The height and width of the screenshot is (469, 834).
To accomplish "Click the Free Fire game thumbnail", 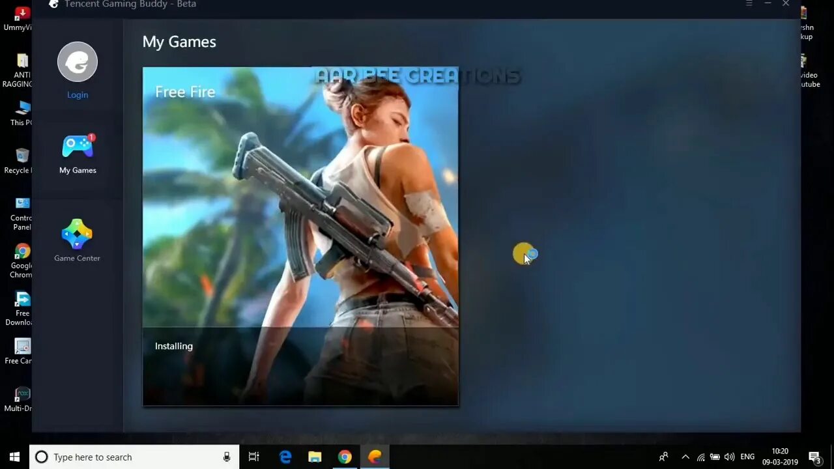I will coord(300,236).
